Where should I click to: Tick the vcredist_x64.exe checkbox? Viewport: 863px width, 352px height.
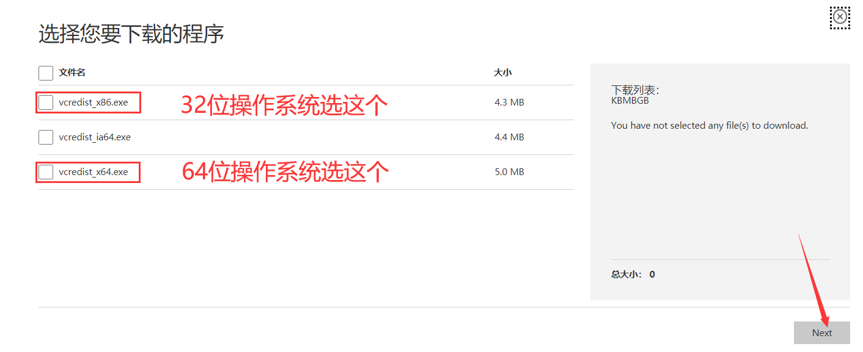[x=46, y=172]
